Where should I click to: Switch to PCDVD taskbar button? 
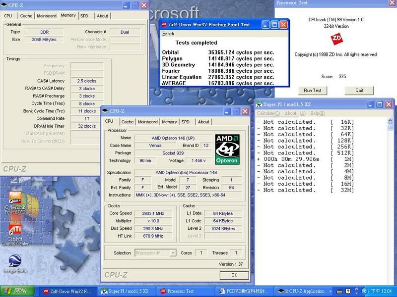point(244,292)
